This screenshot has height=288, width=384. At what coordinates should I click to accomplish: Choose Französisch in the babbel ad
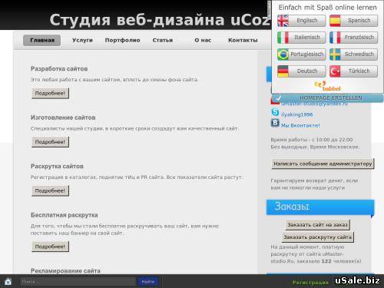(353, 38)
